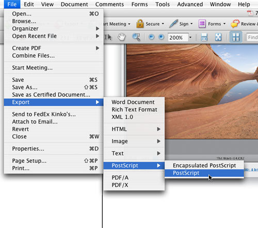
Task: Choose Attach to Email... menu item
Action: [54, 121]
